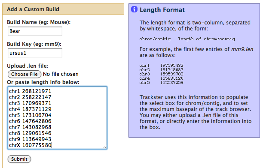Click the 'chr7 143082968' line in the textarea
This screenshot has height=168, width=263.
[x=30, y=127]
